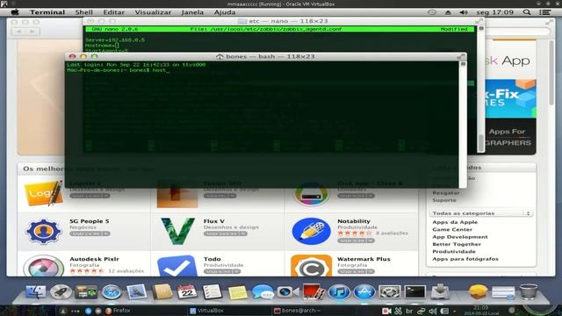Click App Store forward arrow button

point(32,32)
